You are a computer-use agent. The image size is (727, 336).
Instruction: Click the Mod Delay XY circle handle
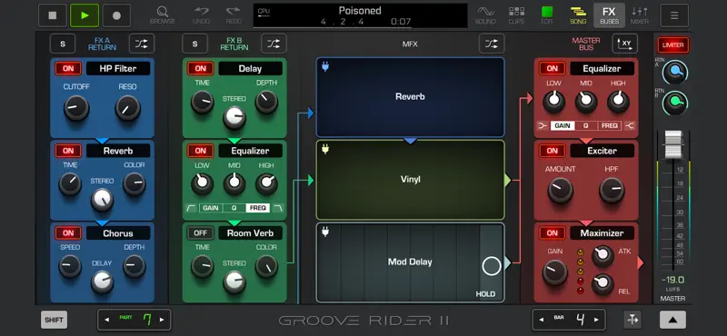point(492,266)
